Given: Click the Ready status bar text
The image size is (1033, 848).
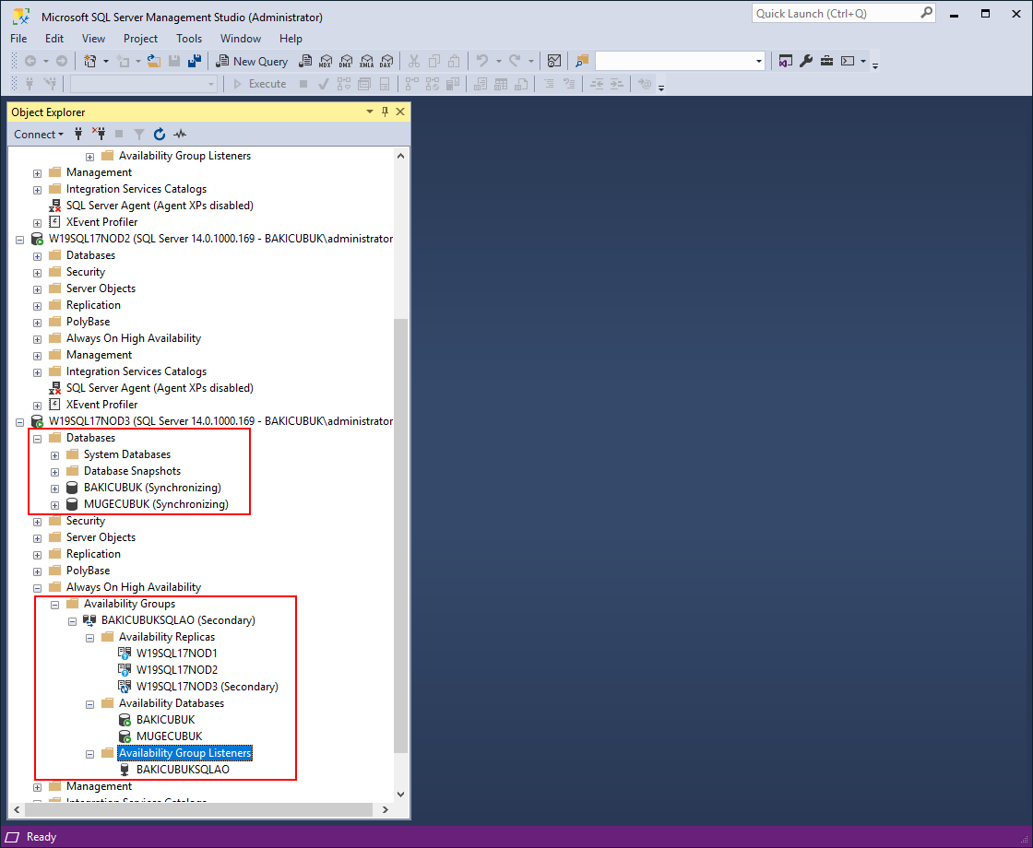Looking at the screenshot, I should (x=42, y=837).
